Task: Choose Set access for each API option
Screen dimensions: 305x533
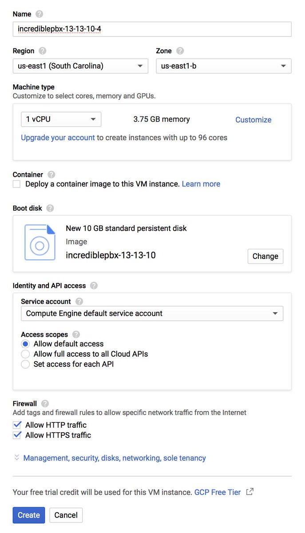Action: pyautogui.click(x=25, y=364)
